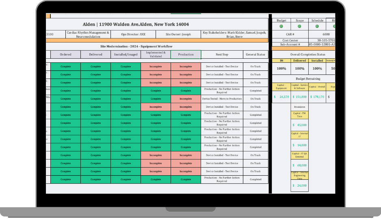Select the Site Modernization - 2024 - Equipment Workflow heading
The height and width of the screenshot is (219, 381).
click(x=136, y=46)
